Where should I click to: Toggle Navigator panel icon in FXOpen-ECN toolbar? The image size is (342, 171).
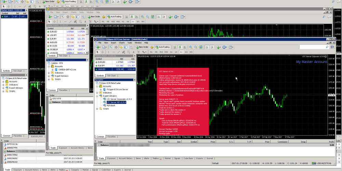tap(121, 47)
